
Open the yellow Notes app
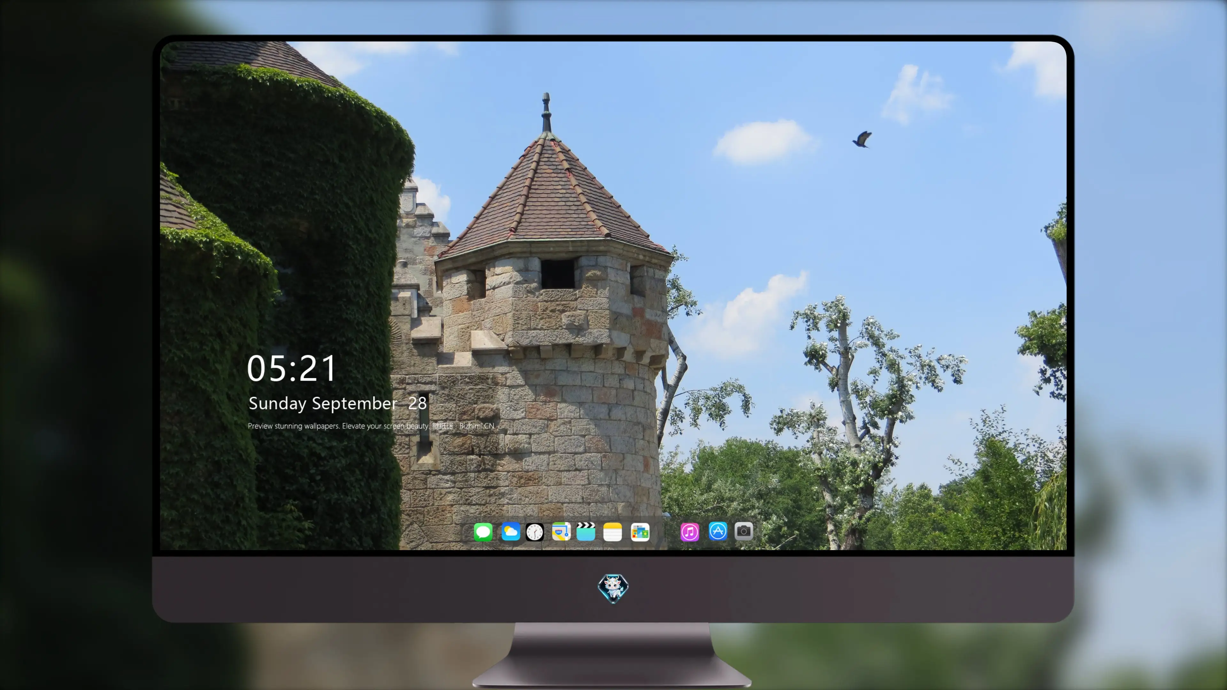613,532
